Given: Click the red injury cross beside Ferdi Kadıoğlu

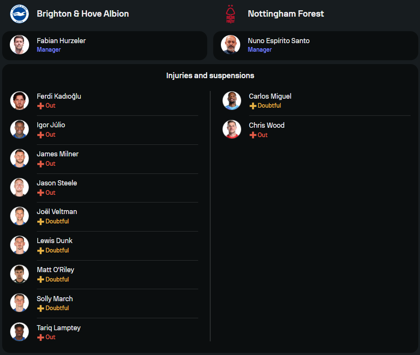Looking at the screenshot, I should tap(41, 106).
